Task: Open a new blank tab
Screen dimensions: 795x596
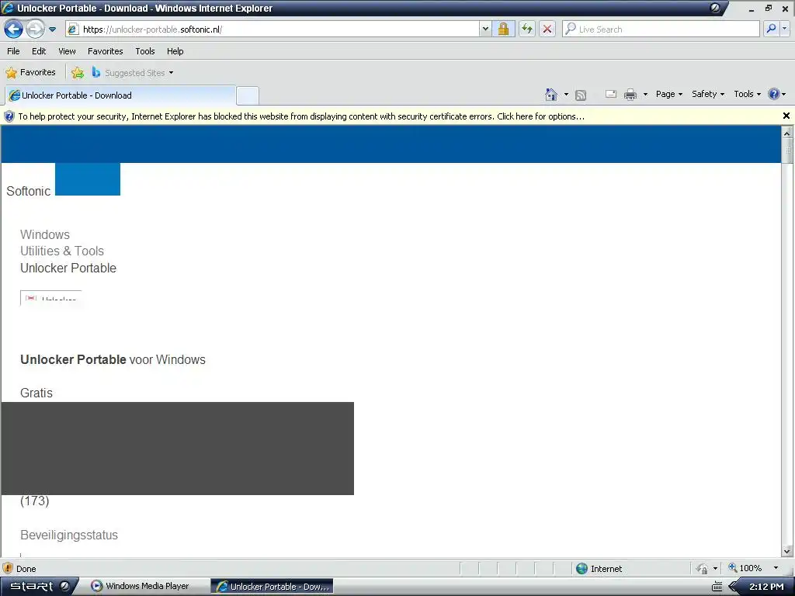Action: pyautogui.click(x=248, y=95)
